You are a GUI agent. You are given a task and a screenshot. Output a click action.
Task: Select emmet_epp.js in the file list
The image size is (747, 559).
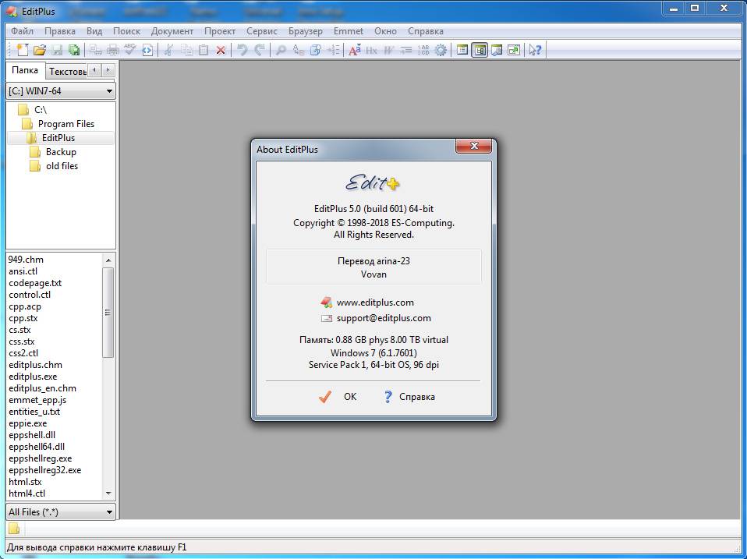click(37, 400)
